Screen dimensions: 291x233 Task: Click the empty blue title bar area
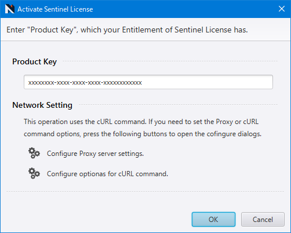pos(184,9)
